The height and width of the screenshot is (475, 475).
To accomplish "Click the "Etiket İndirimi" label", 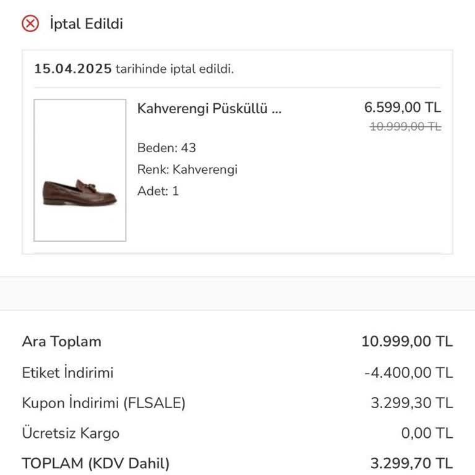I will [67, 373].
